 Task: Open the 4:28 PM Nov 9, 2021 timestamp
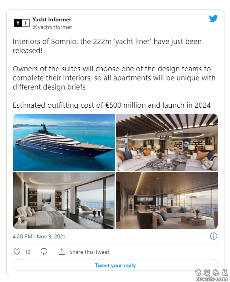[39, 236]
